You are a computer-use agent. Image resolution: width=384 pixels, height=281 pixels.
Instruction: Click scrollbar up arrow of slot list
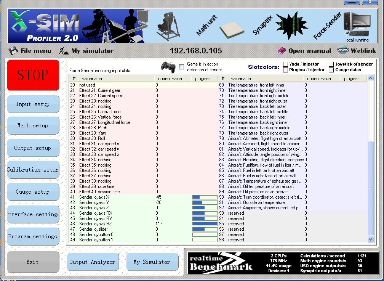click(x=370, y=78)
